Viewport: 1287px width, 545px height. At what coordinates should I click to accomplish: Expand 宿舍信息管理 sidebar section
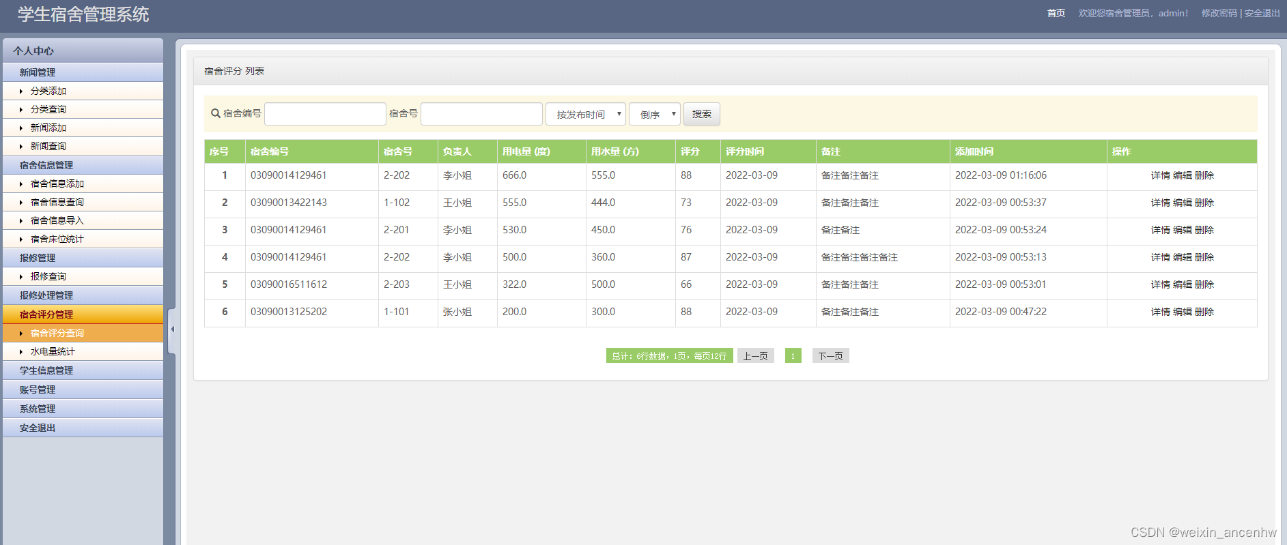[x=83, y=165]
